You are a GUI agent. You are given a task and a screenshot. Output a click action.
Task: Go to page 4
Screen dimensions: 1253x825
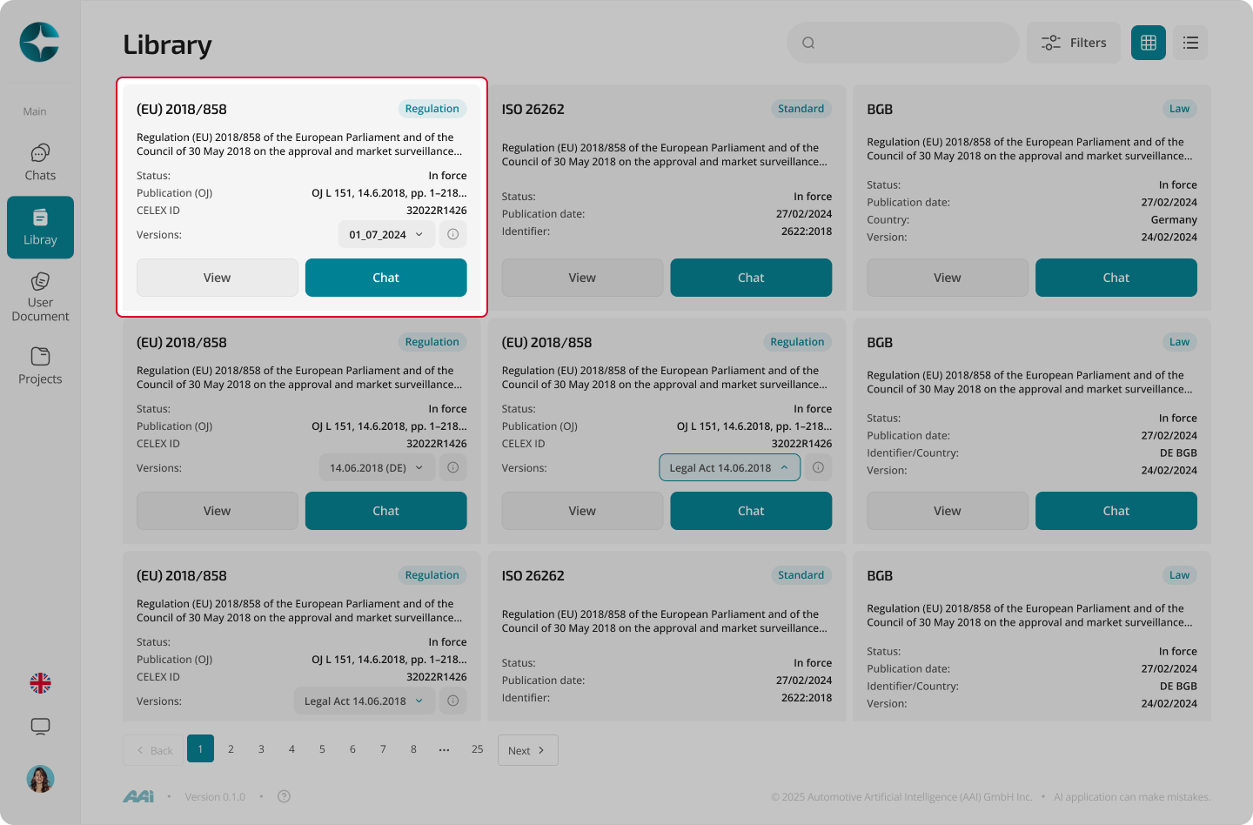pos(291,748)
